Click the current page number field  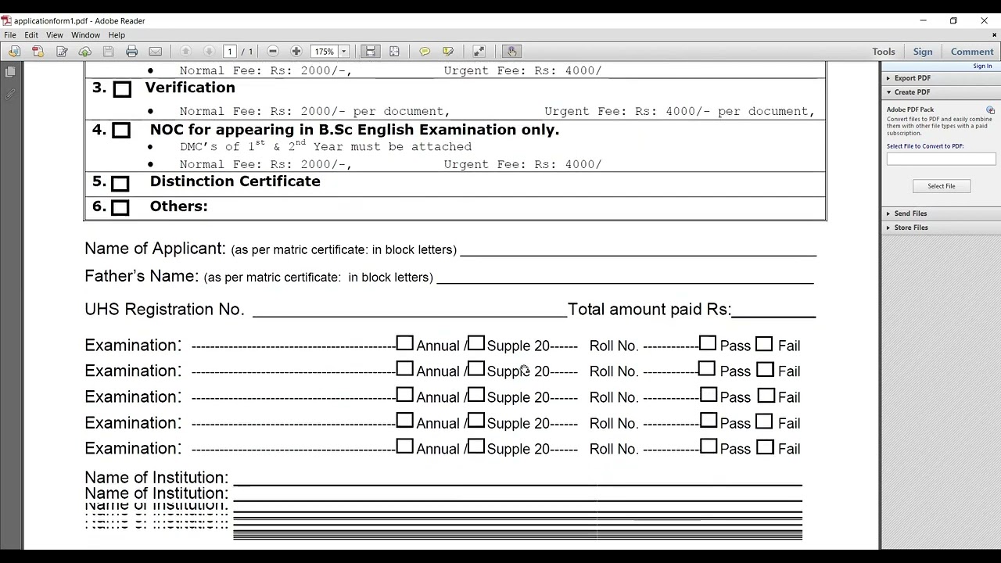tap(230, 52)
